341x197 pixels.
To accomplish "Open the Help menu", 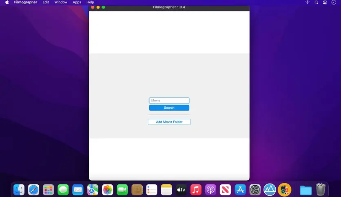I will [90, 2].
